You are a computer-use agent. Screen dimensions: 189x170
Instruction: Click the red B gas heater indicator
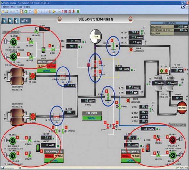coord(166,71)
